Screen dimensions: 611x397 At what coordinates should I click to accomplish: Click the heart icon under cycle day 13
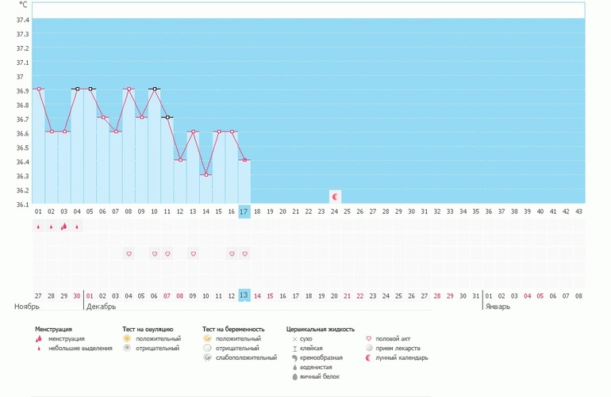click(193, 254)
